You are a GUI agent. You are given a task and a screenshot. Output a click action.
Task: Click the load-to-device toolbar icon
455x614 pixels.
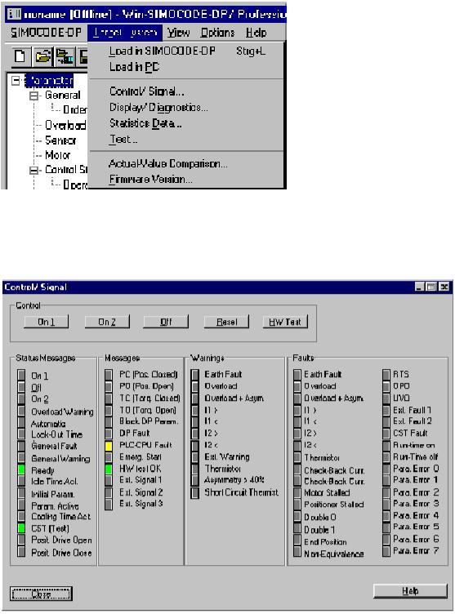[x=65, y=57]
